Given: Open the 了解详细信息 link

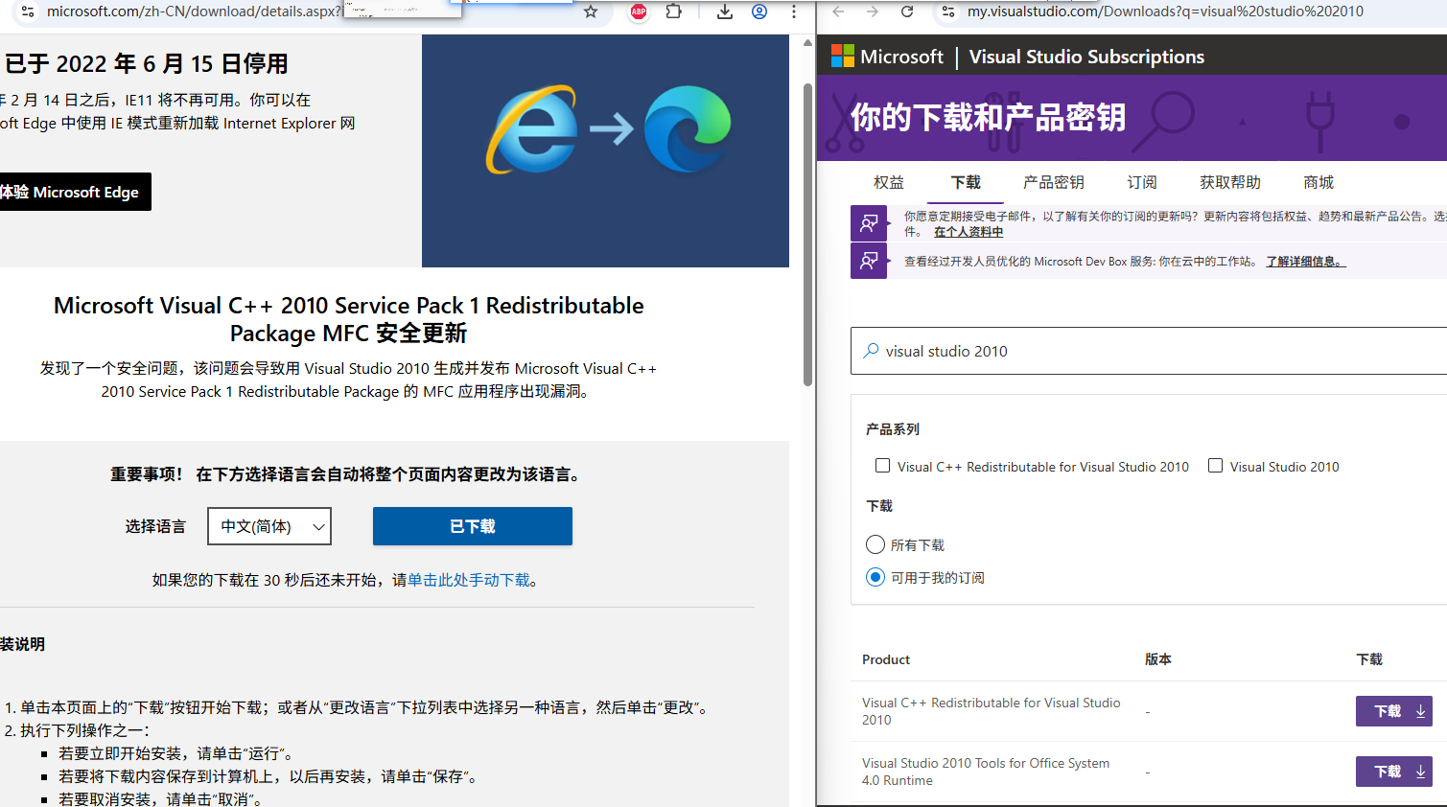Looking at the screenshot, I should (1306, 262).
